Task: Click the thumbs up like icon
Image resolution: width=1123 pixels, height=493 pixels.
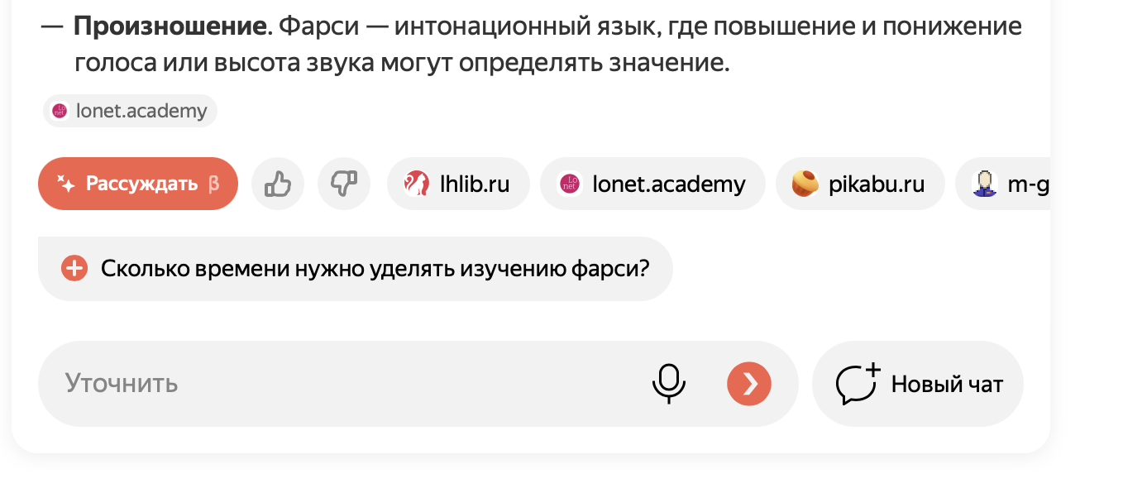Action: pyautogui.click(x=278, y=184)
